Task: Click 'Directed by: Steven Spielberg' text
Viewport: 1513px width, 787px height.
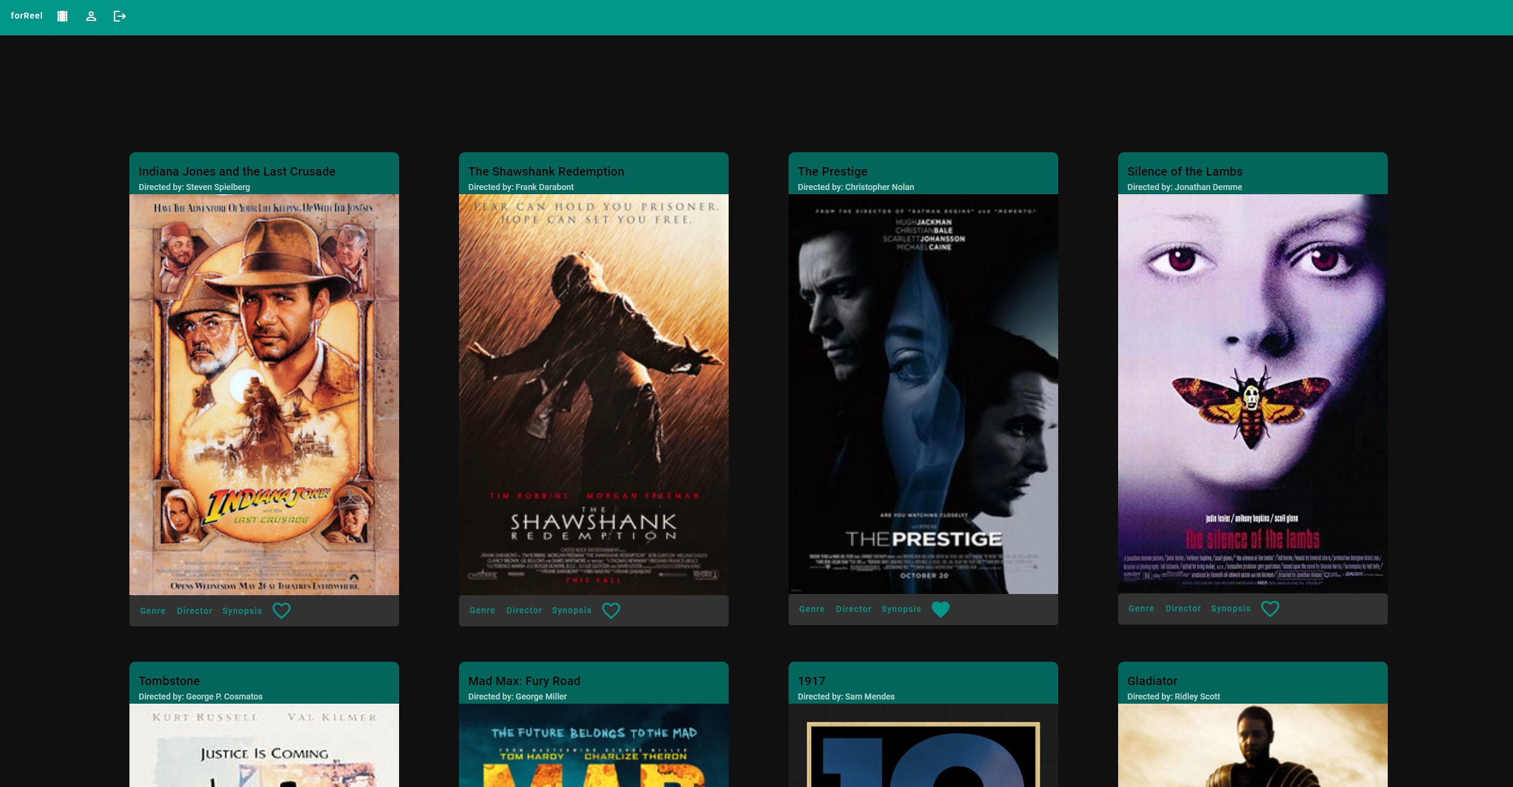Action: pos(194,187)
